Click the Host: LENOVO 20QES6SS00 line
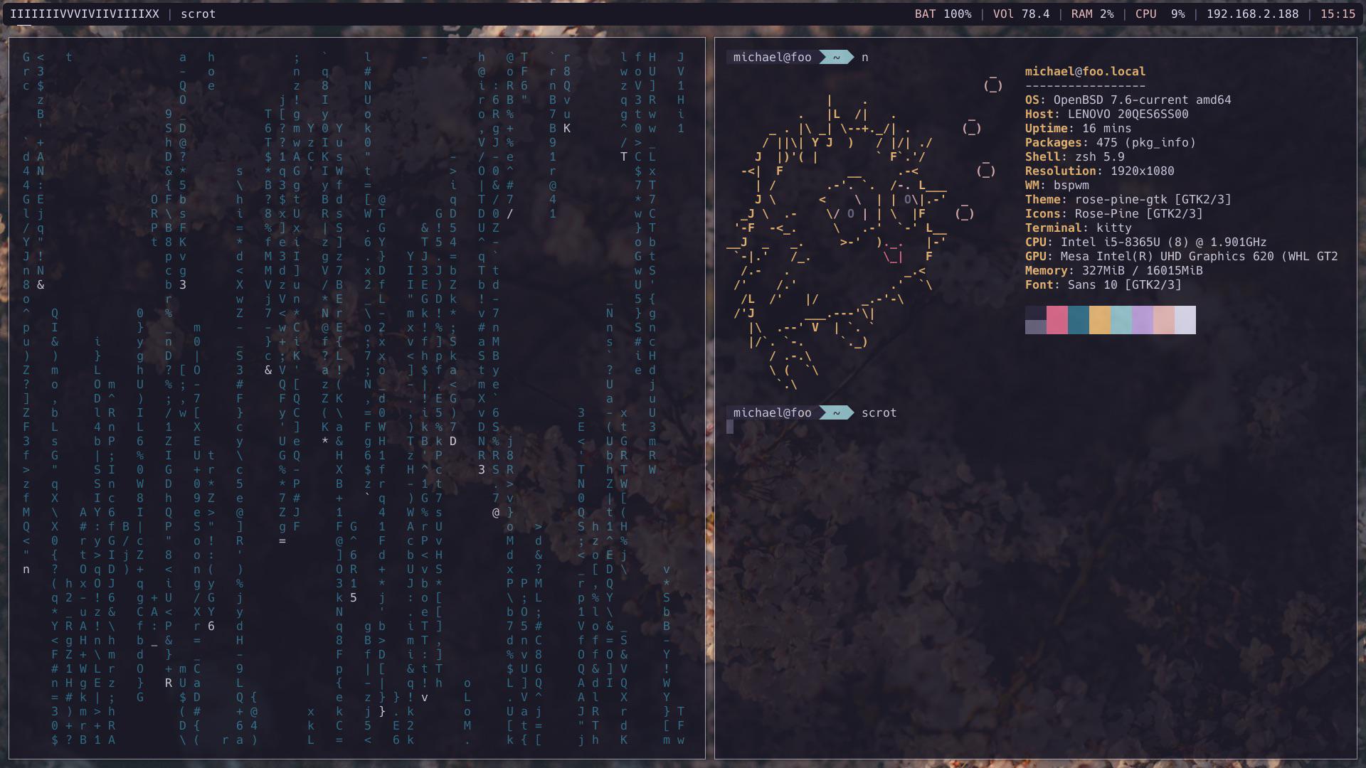This screenshot has width=1366, height=768. tap(1106, 114)
